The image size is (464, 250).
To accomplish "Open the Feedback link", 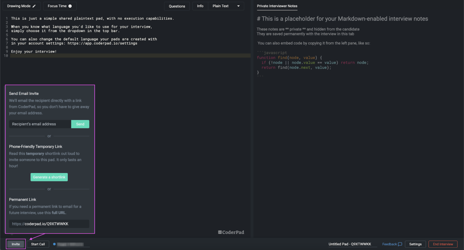I will (x=392, y=244).
